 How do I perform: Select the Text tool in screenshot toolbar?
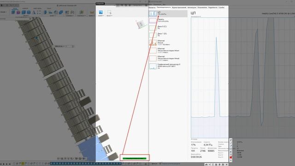pos(231,154)
